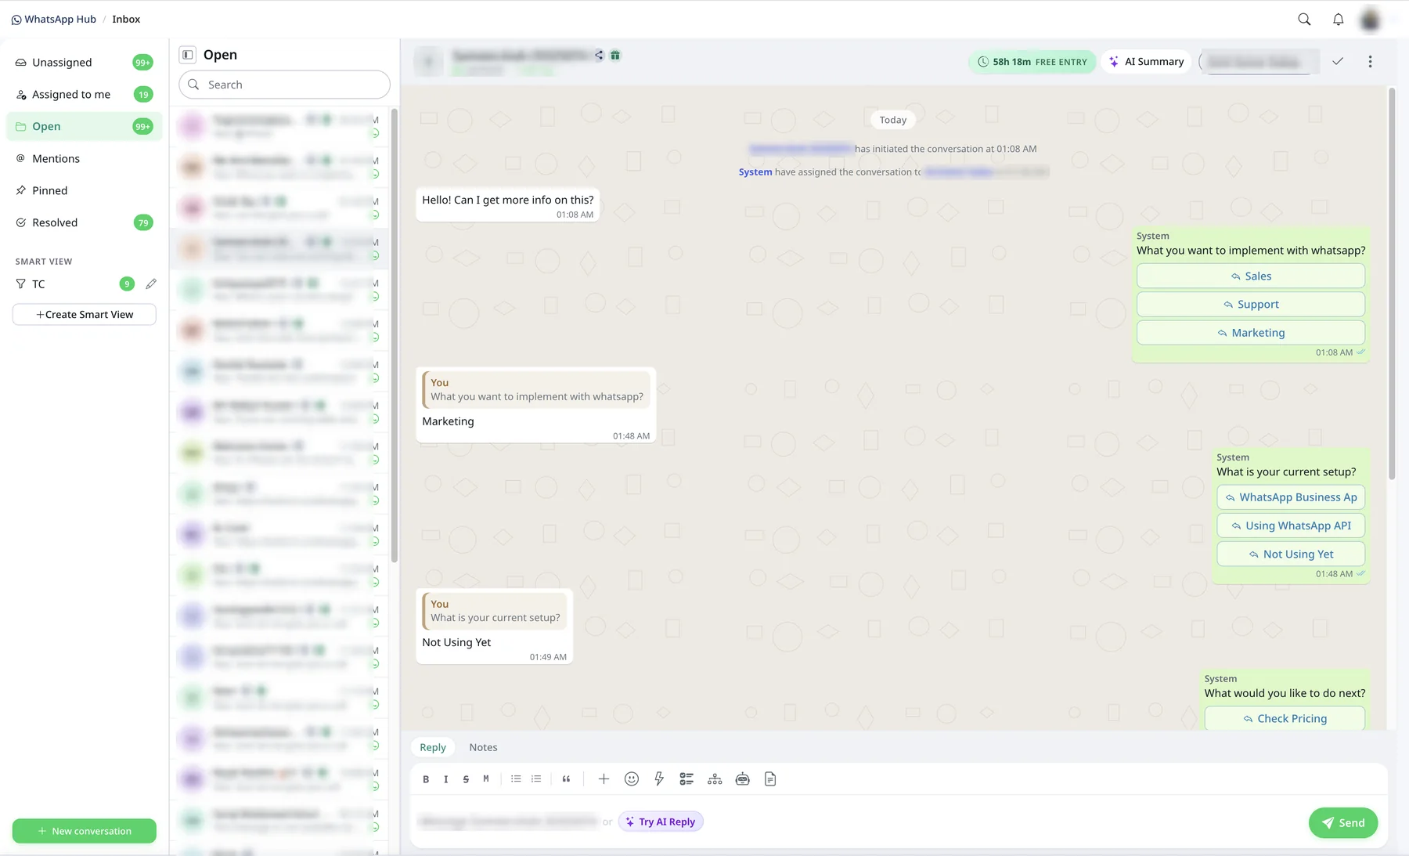This screenshot has height=856, width=1409.
Task: Click the share icon beside contact name
Action: pyautogui.click(x=599, y=55)
